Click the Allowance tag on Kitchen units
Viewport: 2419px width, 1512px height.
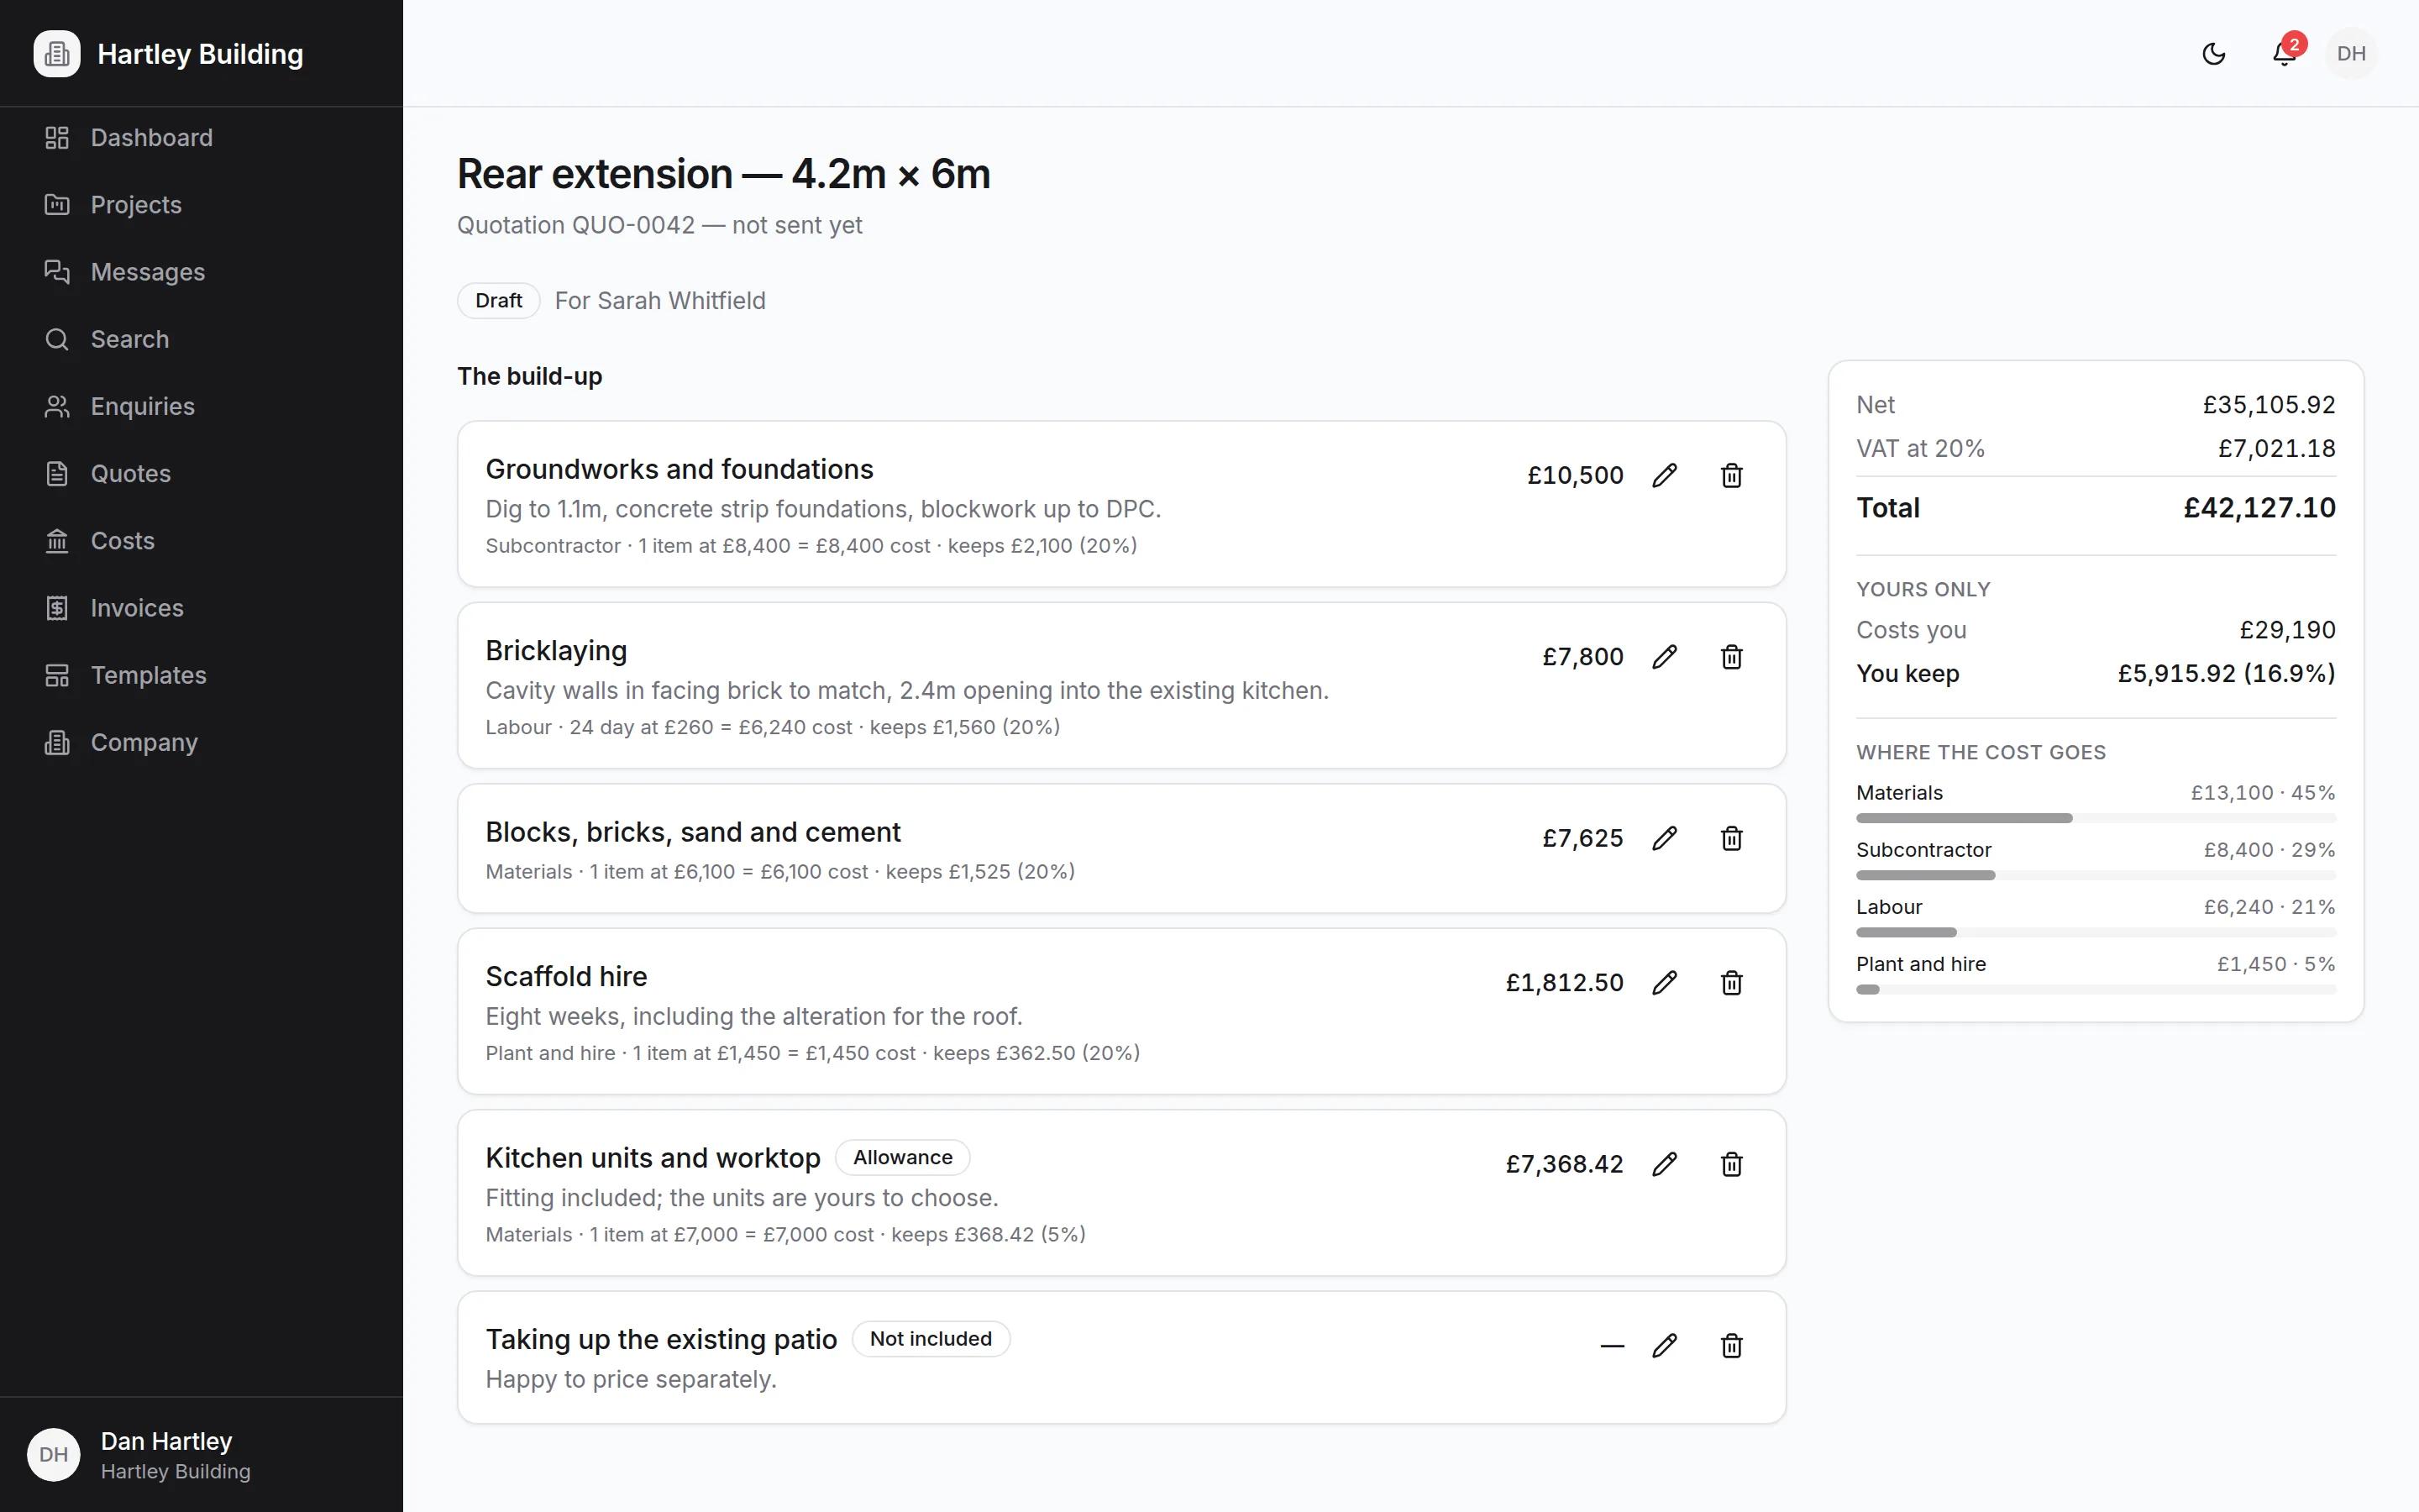[x=901, y=1157]
